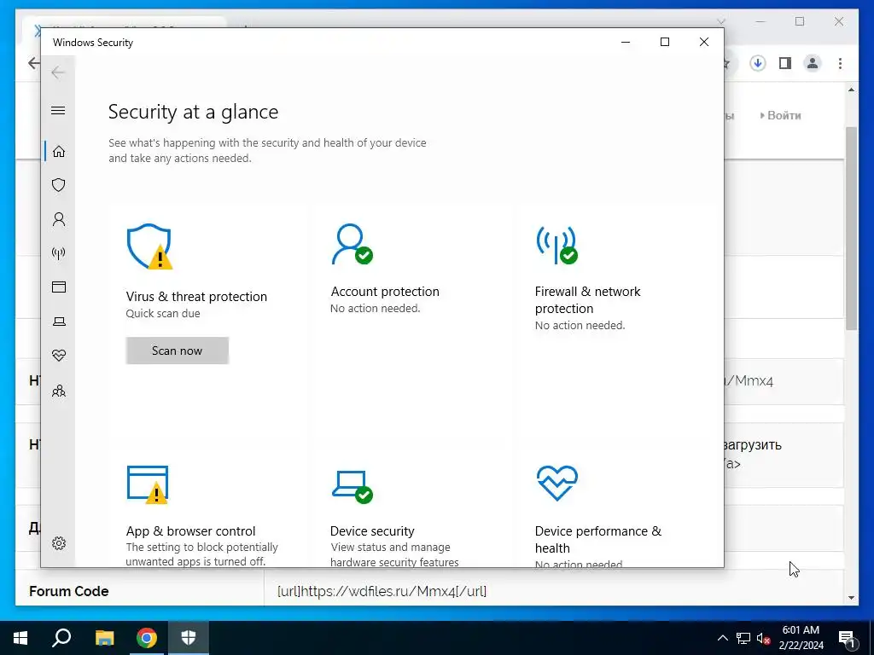Open Chrome three-dot menu
874x655 pixels.
coord(840,63)
